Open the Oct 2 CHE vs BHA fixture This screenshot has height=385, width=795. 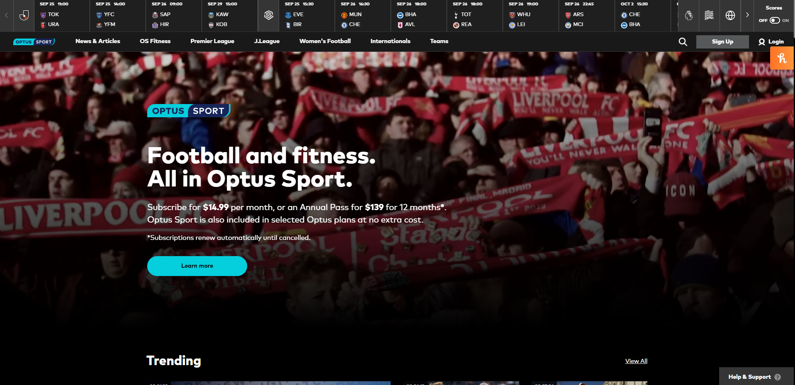coord(643,16)
